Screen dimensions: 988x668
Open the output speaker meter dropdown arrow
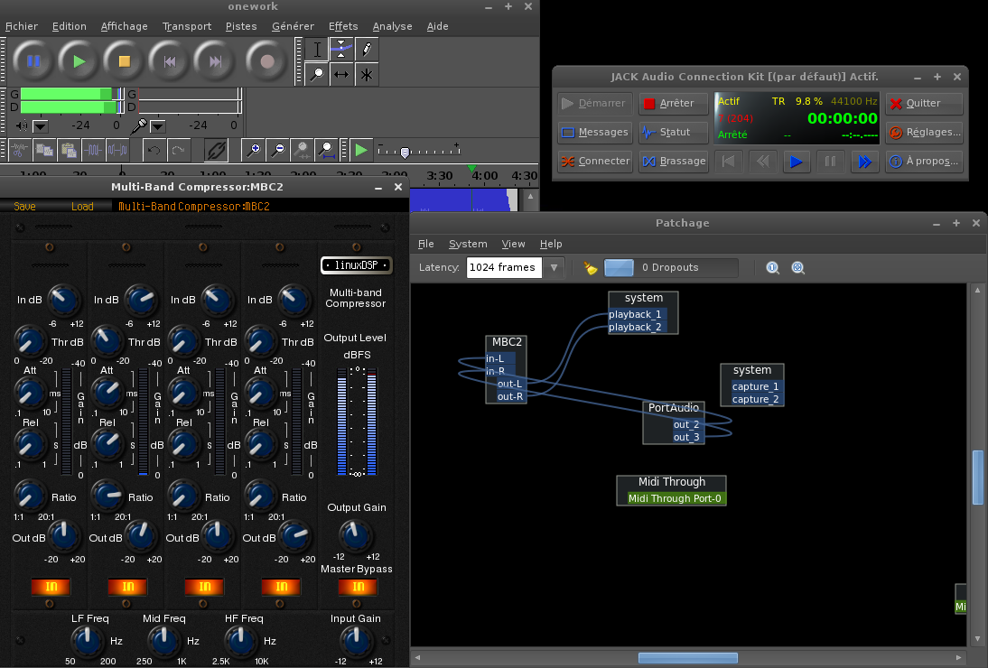(41, 126)
